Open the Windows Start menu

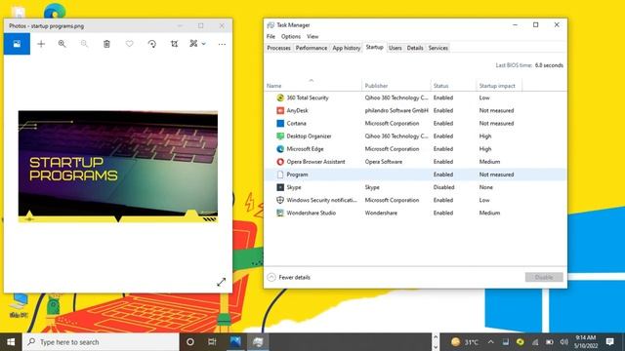pos(11,342)
